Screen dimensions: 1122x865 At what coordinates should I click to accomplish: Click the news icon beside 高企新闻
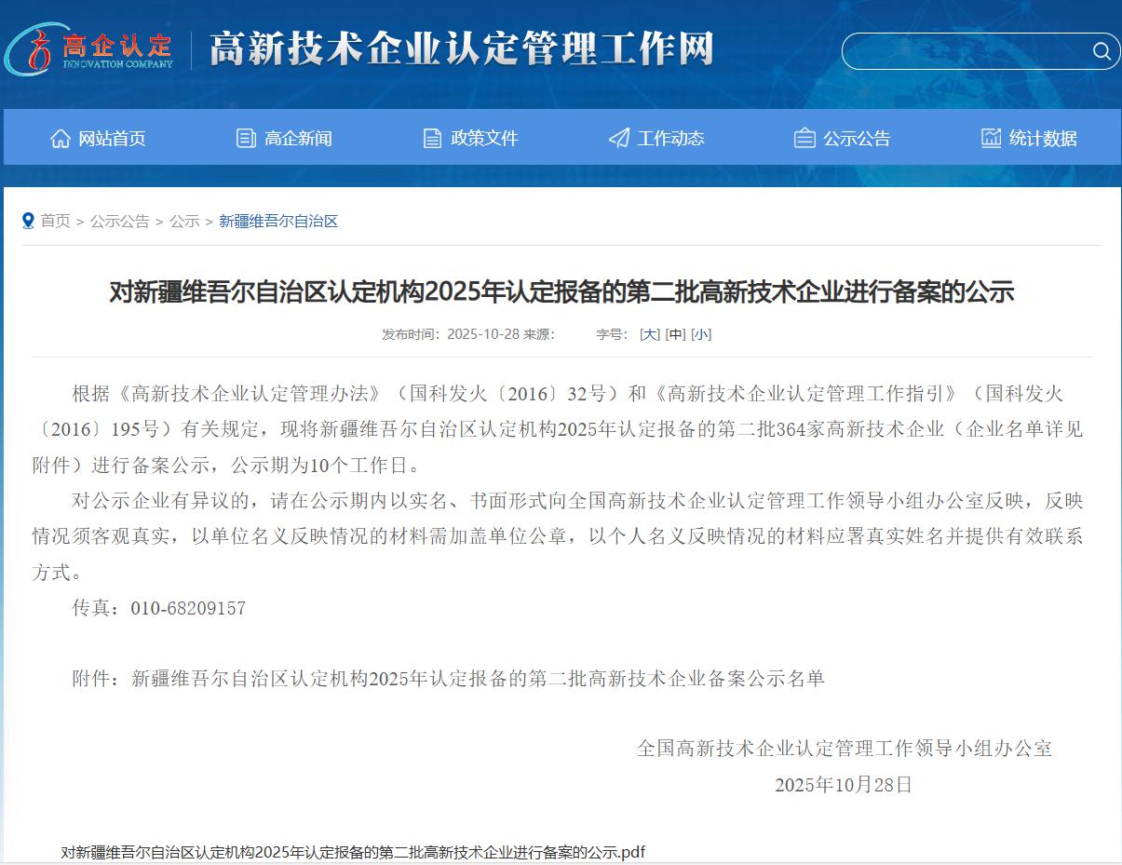coord(246,139)
